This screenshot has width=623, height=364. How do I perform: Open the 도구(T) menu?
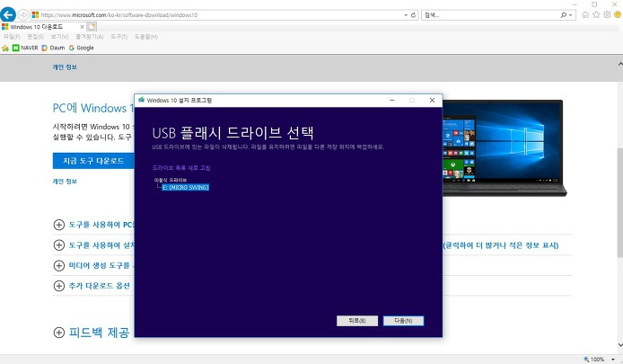point(118,37)
